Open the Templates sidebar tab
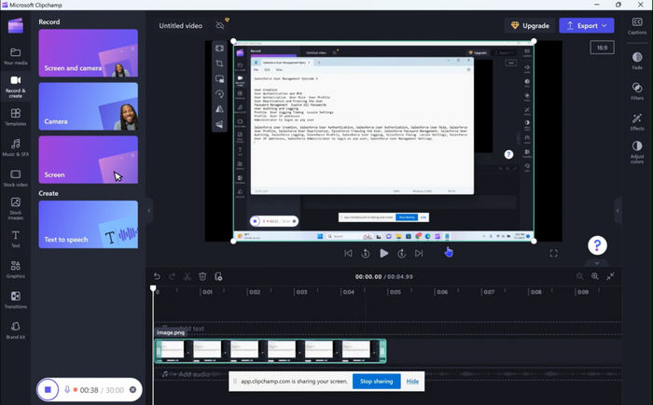 [16, 117]
